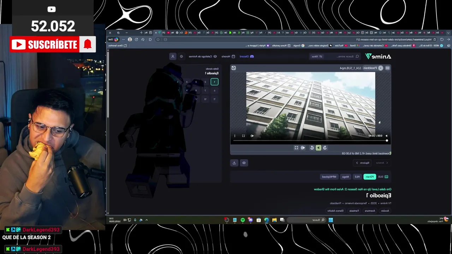Open Spotify from the taskbar
Viewport: 452px width, 254px height.
pos(243,220)
